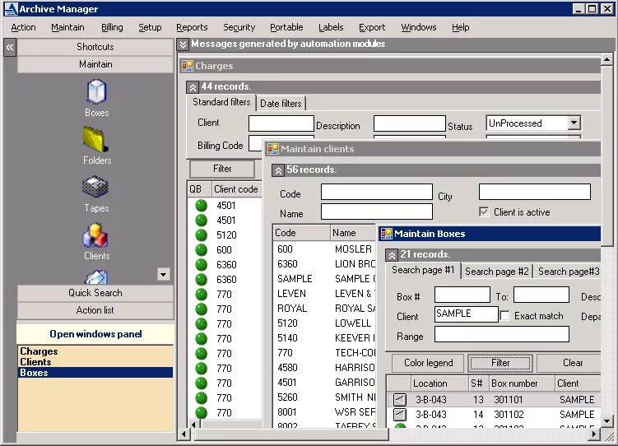Click the Color legend button
The image size is (618, 446).
(428, 362)
